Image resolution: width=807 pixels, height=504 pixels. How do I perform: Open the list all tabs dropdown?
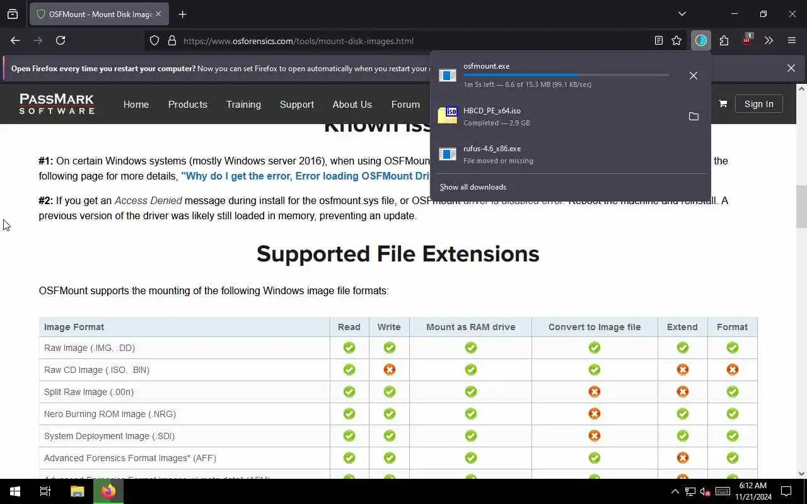pos(682,14)
